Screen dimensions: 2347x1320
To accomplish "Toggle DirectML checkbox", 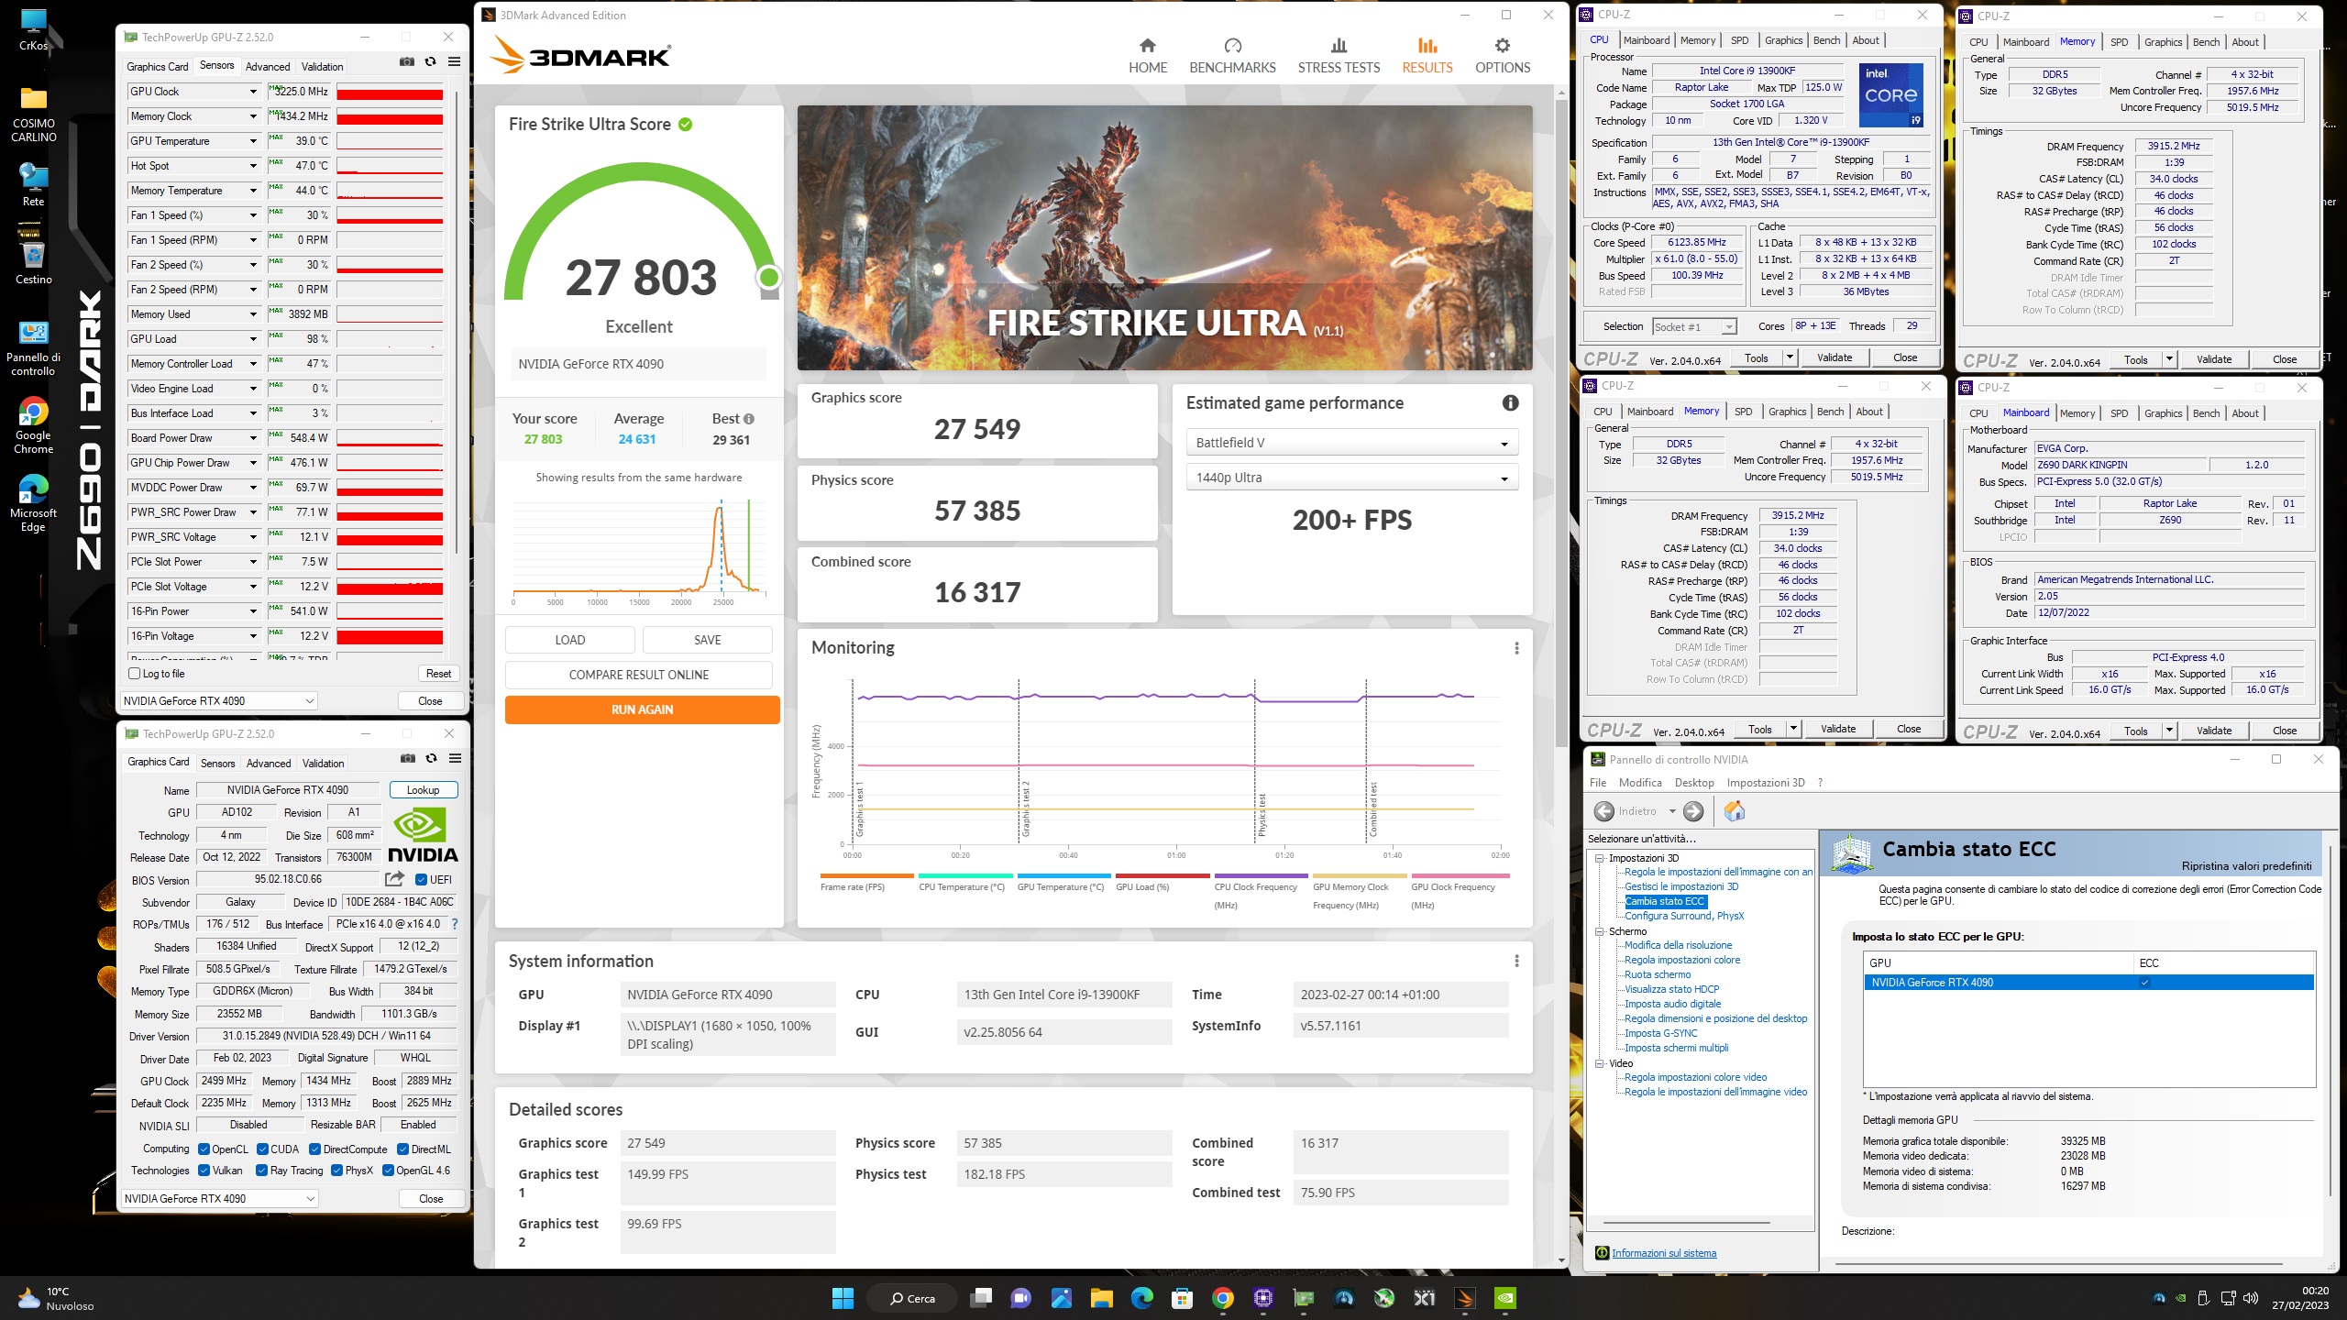I will coord(402,1149).
